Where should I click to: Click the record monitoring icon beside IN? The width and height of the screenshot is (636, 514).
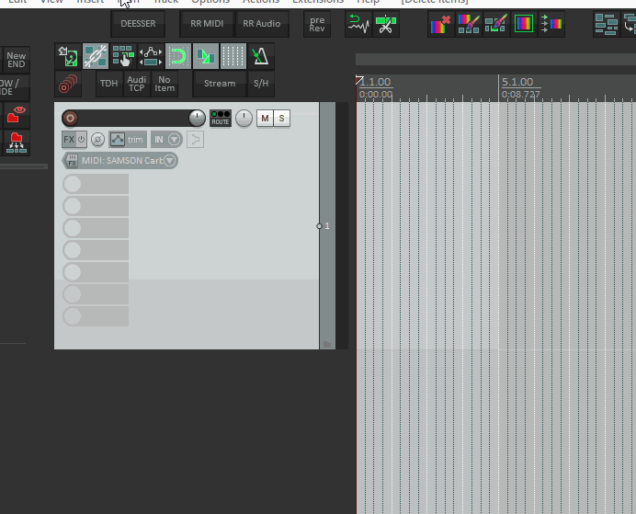[x=195, y=140]
